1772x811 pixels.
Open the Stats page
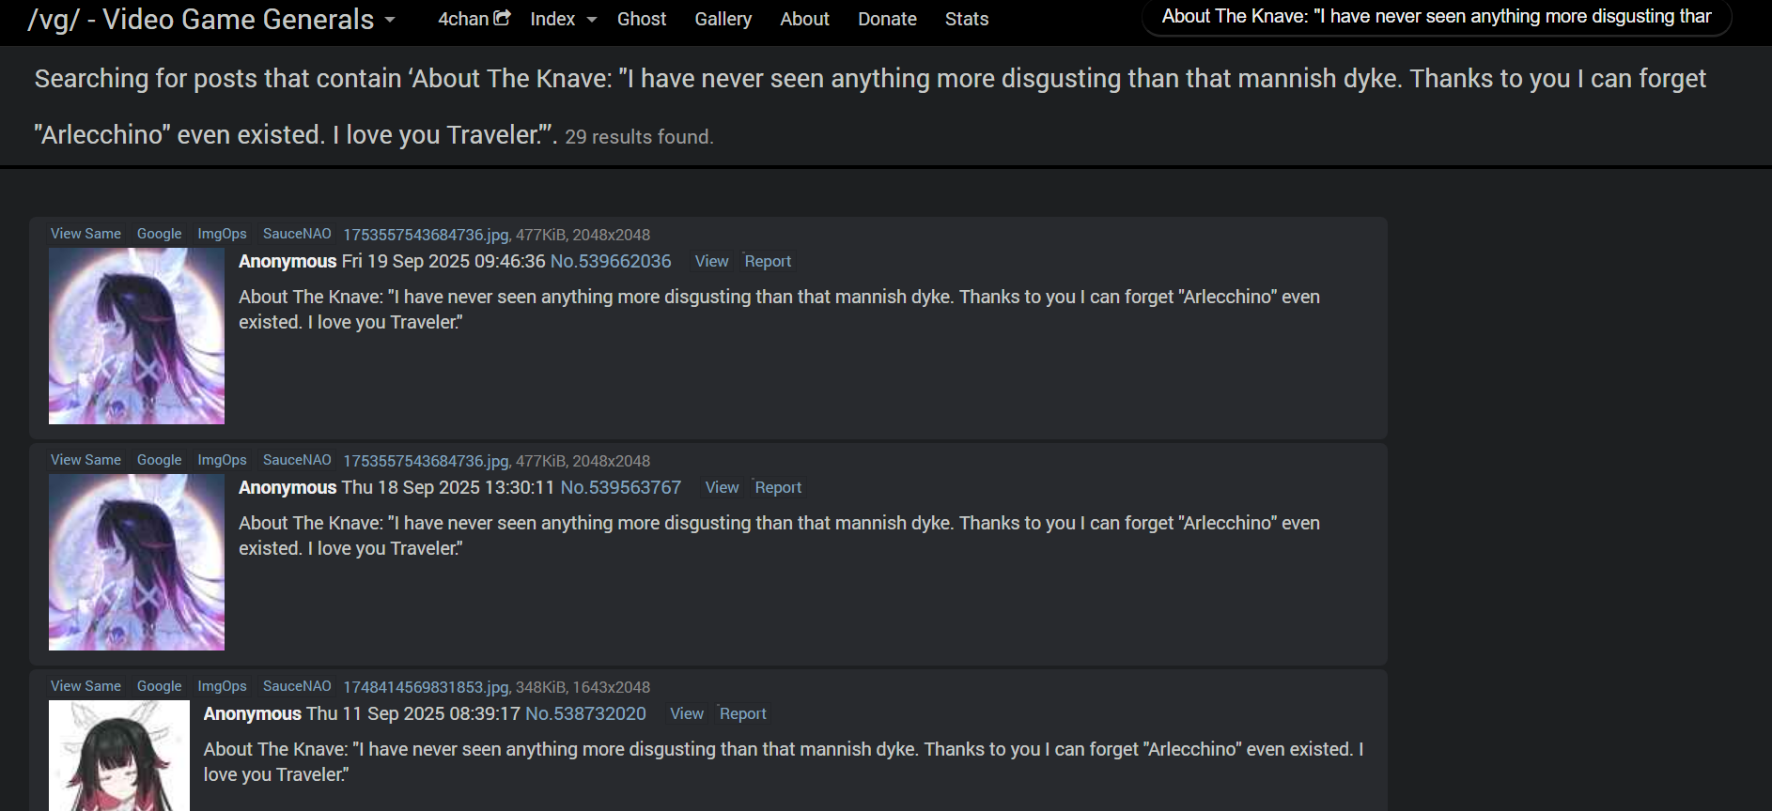pyautogui.click(x=967, y=19)
